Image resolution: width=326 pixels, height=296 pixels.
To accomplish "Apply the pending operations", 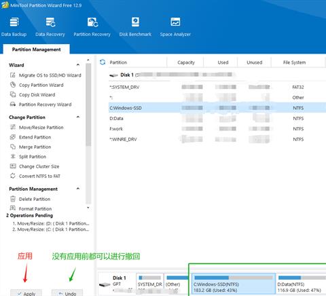I will pyautogui.click(x=26, y=293).
